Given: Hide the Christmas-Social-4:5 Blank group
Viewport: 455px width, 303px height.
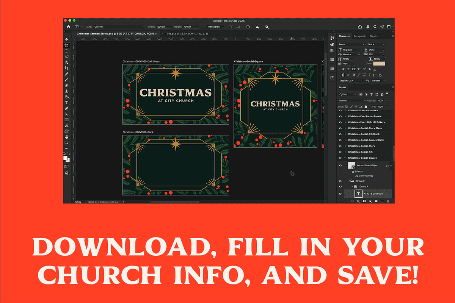Looking at the screenshot, I should click(x=340, y=134).
